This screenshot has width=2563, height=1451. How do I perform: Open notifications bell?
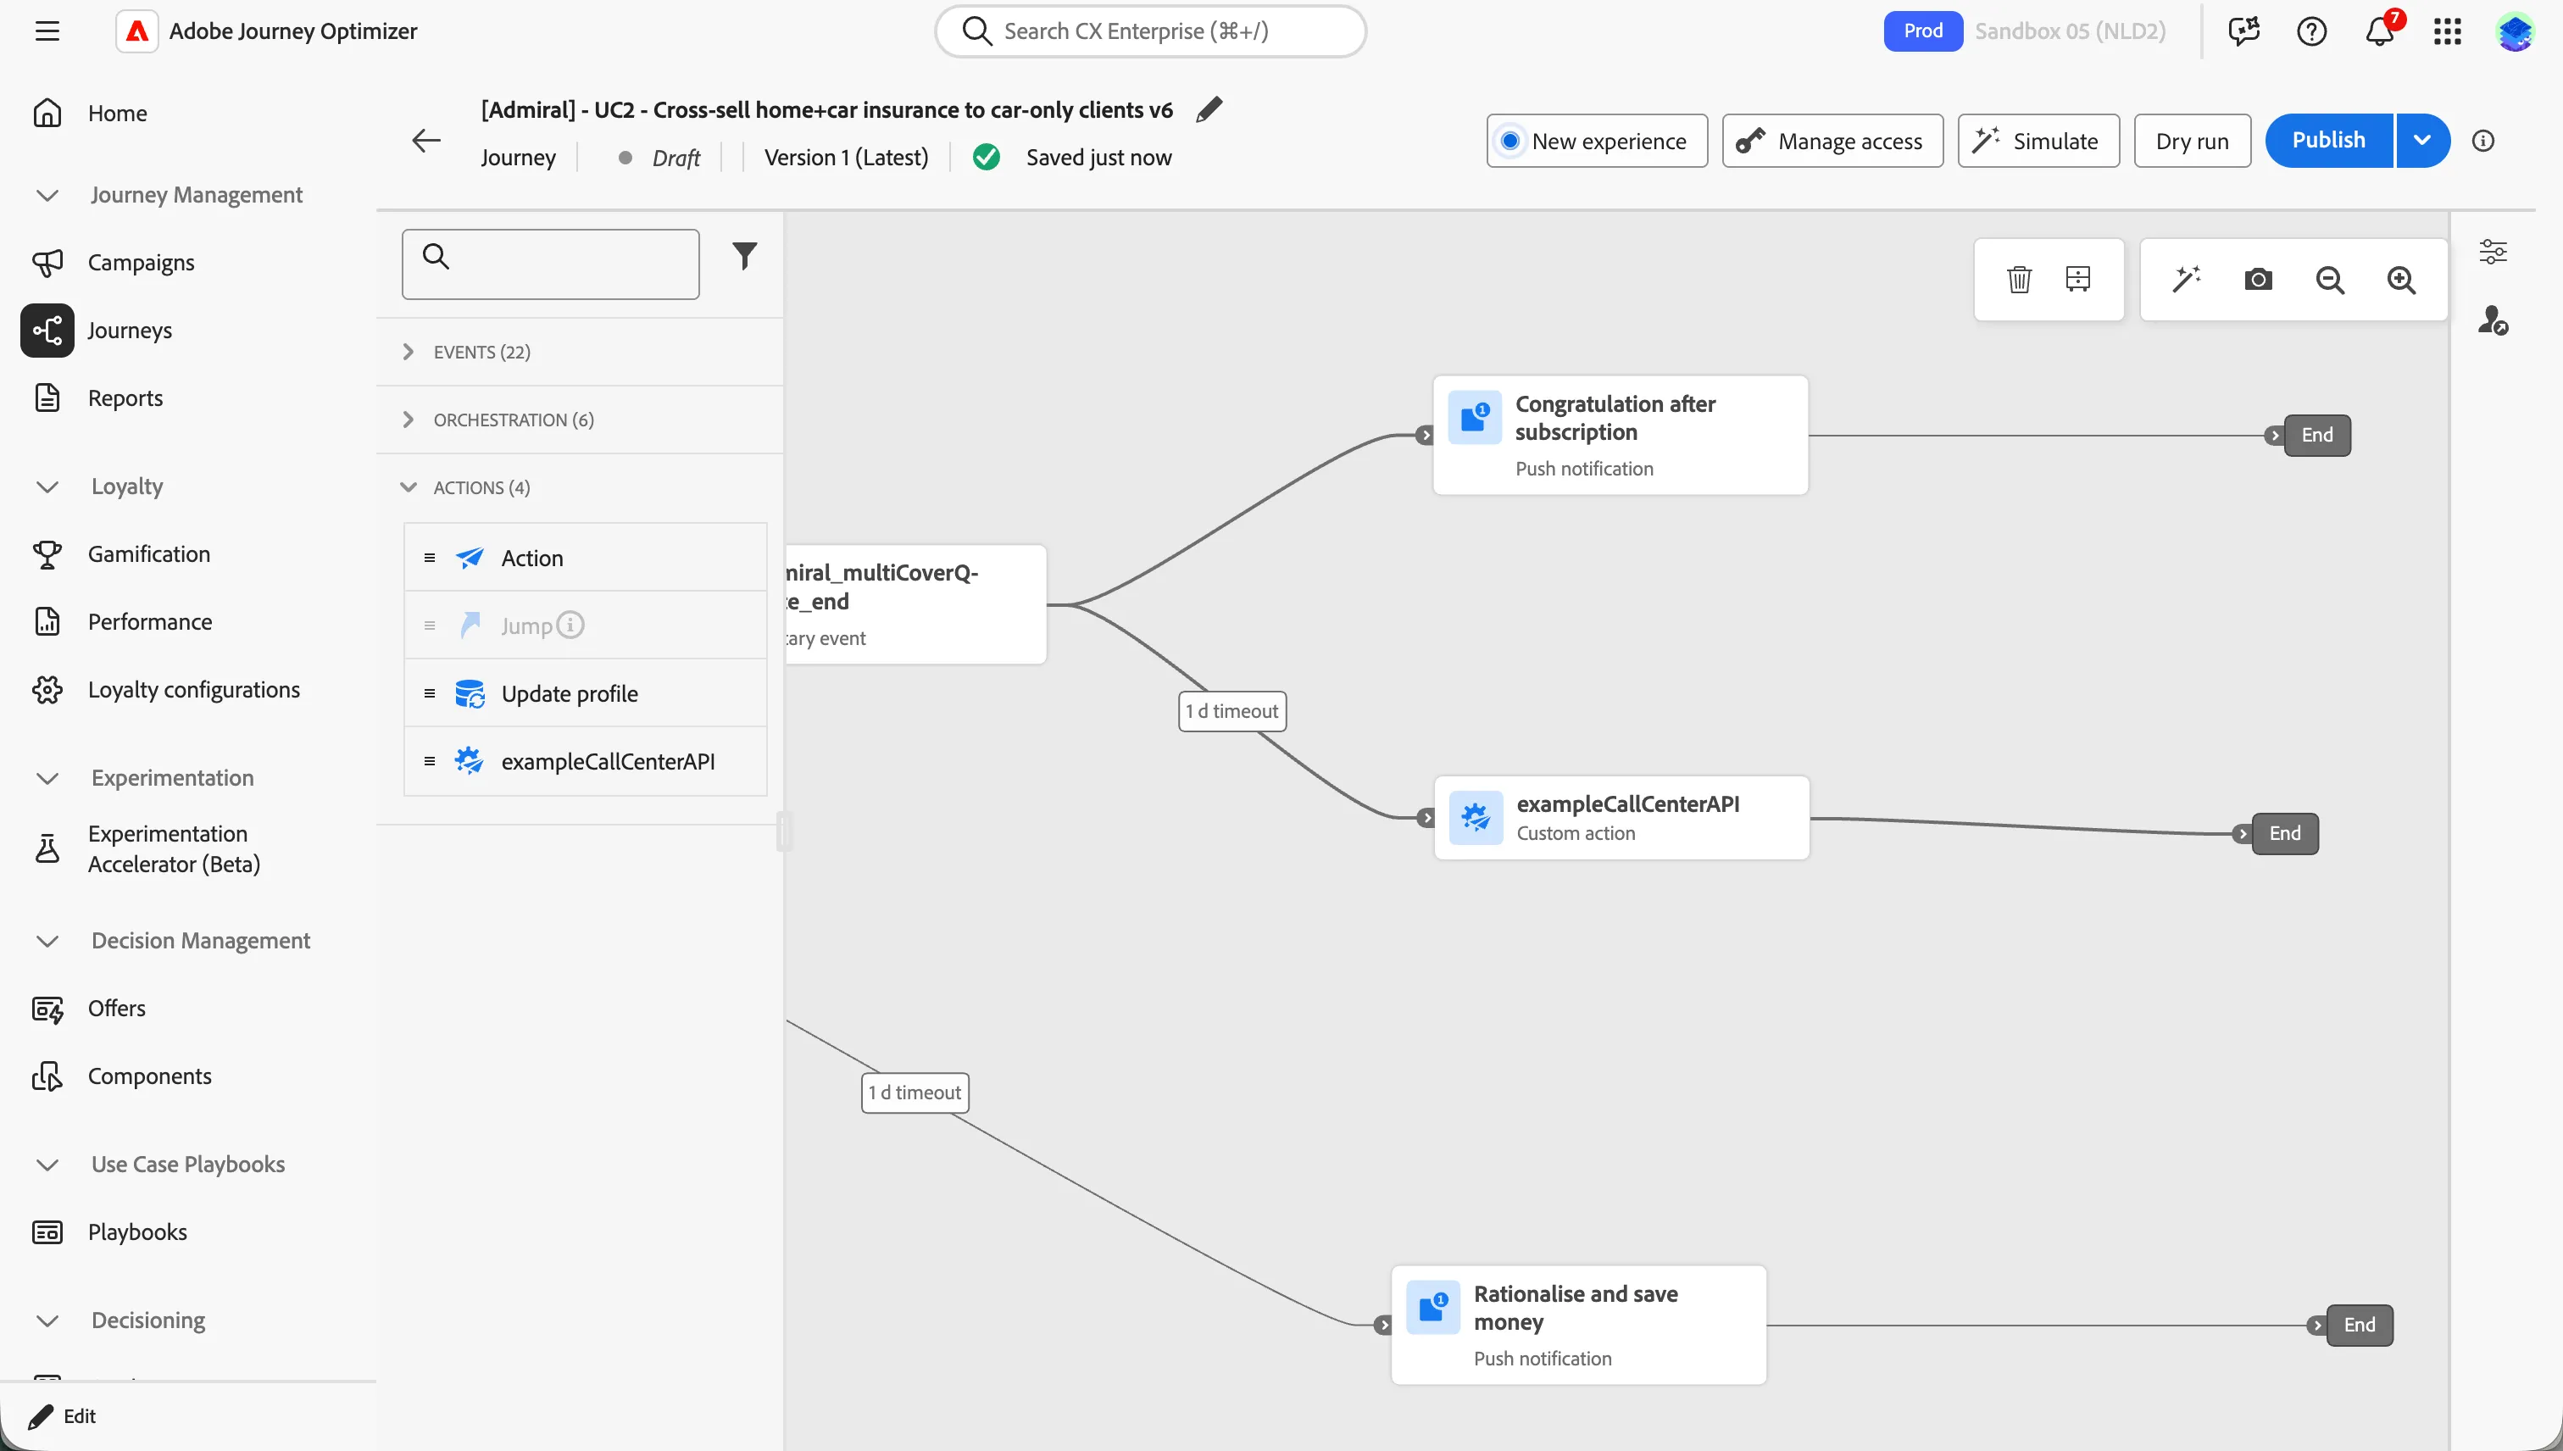coord(2380,31)
